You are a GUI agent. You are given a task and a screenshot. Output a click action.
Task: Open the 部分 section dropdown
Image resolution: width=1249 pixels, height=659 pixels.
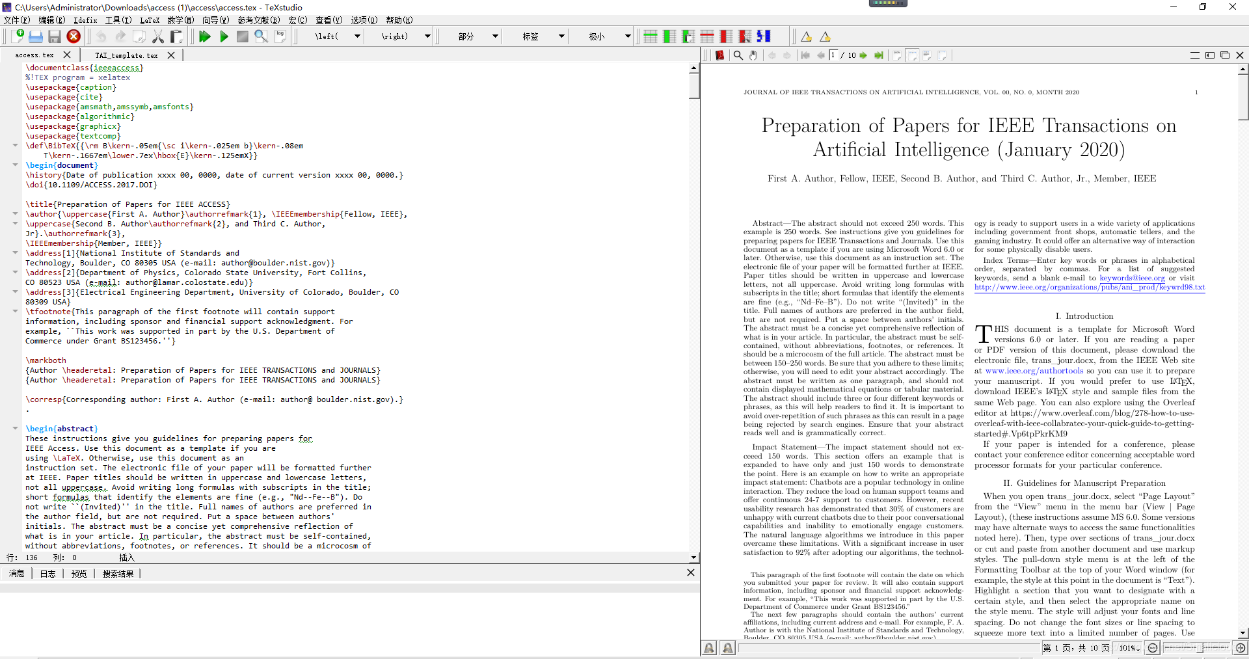coord(495,36)
